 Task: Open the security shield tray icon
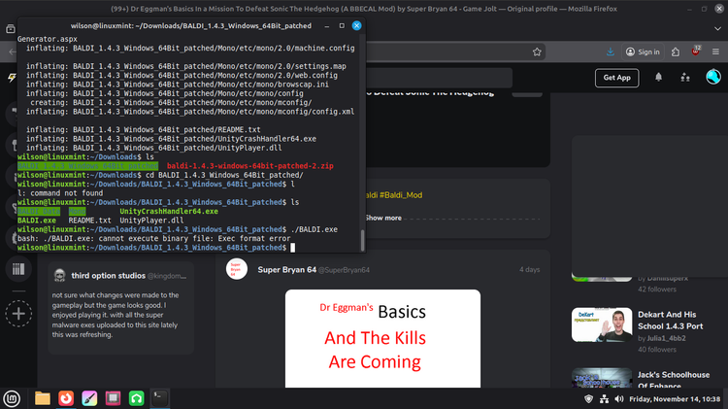[588, 398]
